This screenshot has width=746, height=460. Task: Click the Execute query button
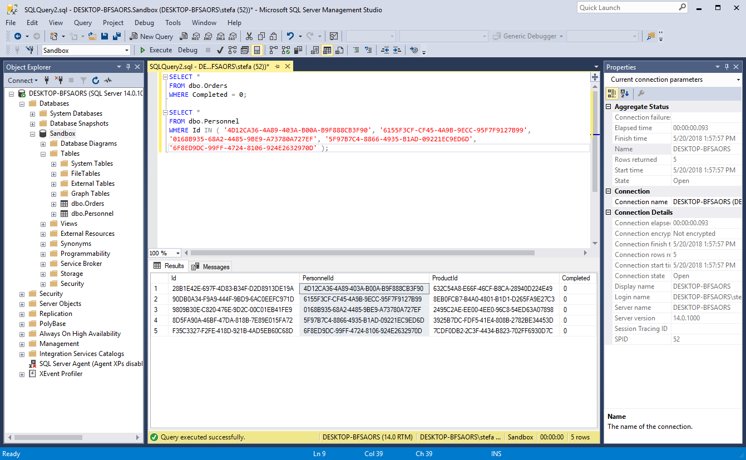[156, 50]
